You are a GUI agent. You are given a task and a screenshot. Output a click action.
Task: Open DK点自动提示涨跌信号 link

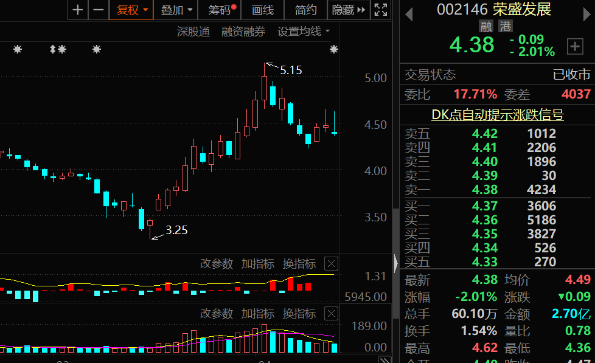tap(498, 114)
